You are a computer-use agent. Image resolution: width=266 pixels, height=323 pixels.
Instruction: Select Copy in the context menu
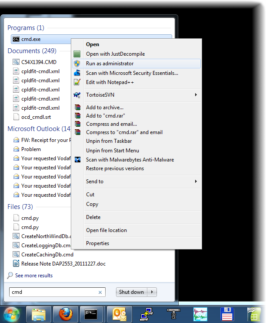(x=136, y=204)
